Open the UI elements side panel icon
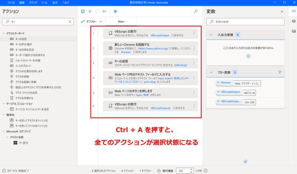 point(293,21)
